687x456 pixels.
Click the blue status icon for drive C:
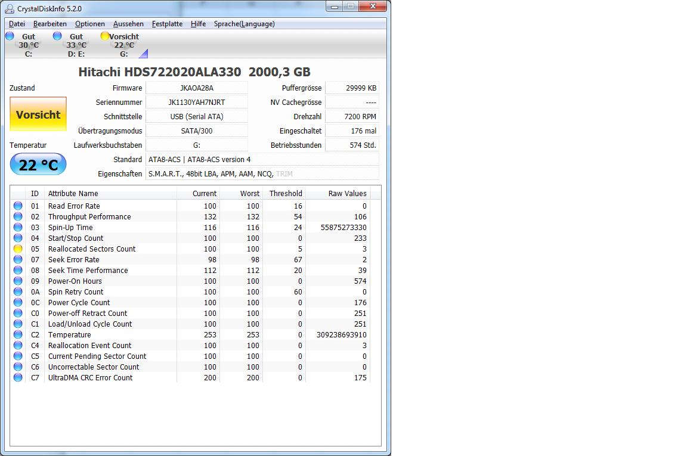[10, 36]
